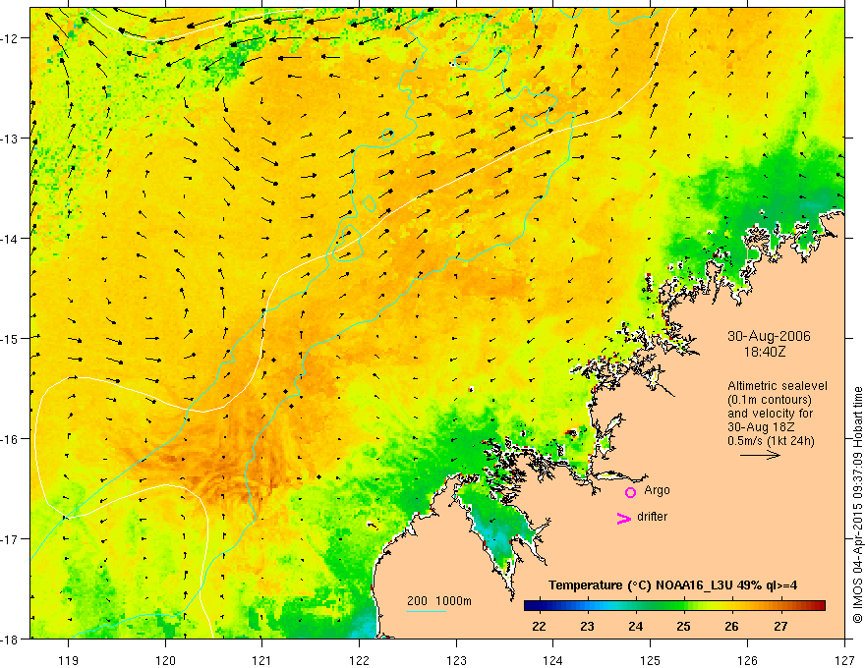Click the 18:40Z time label
The width and height of the screenshot is (865, 668).
click(765, 352)
